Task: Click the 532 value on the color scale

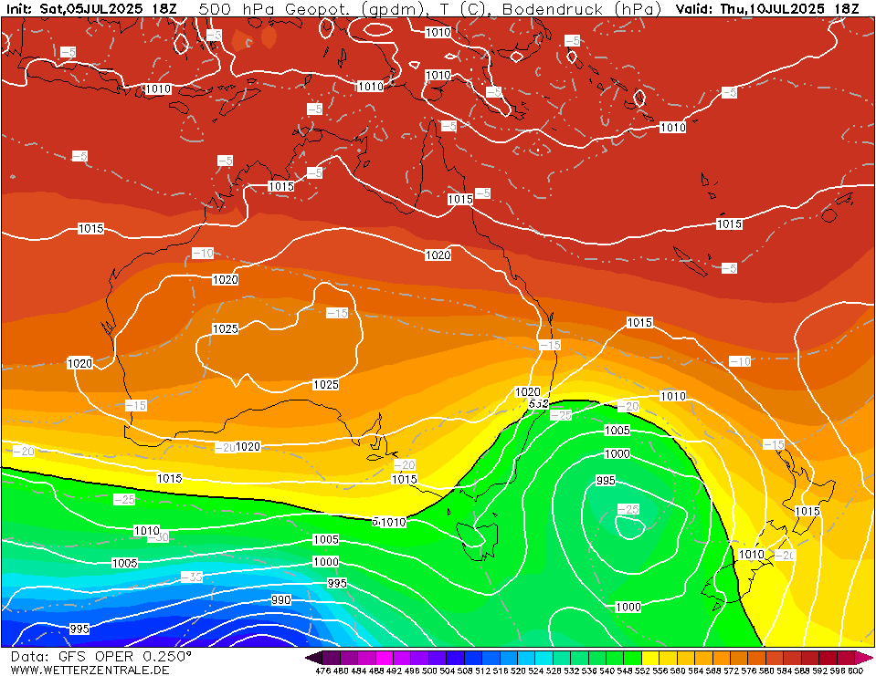Action: click(x=571, y=671)
